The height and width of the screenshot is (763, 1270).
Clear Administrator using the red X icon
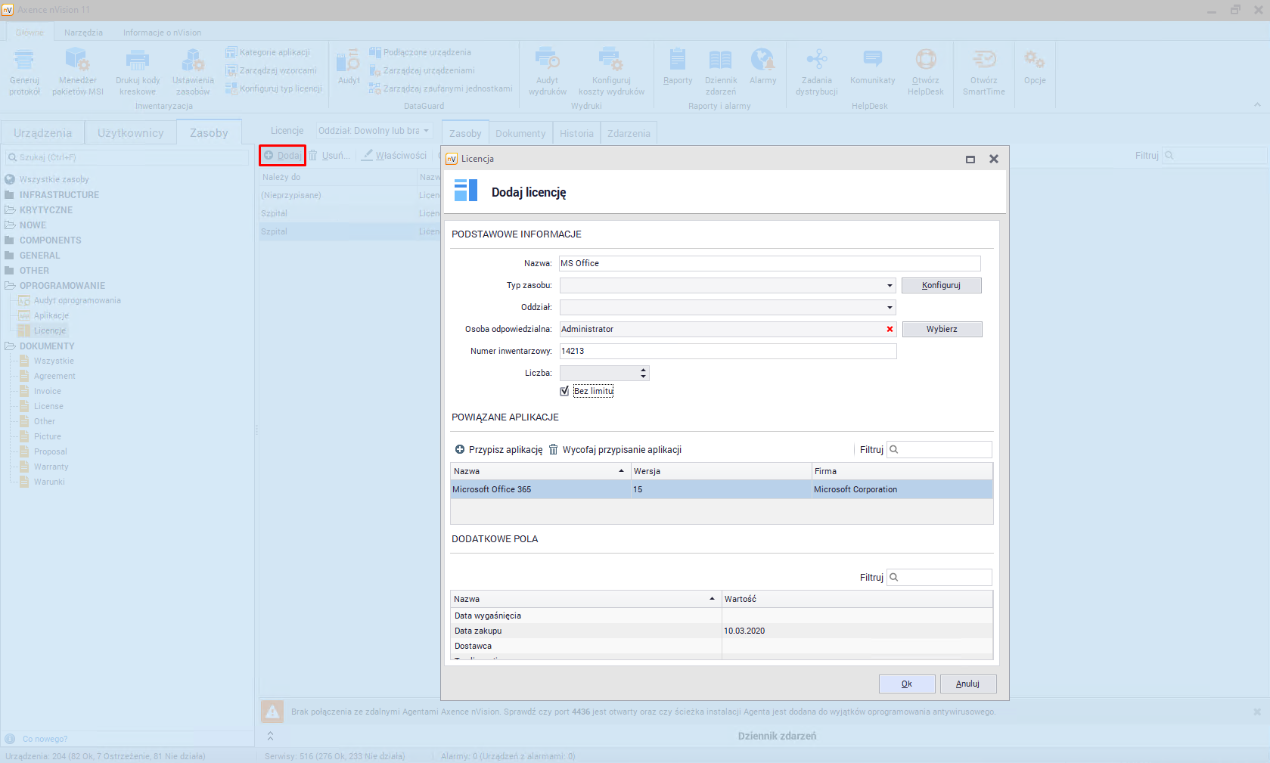pyautogui.click(x=890, y=329)
